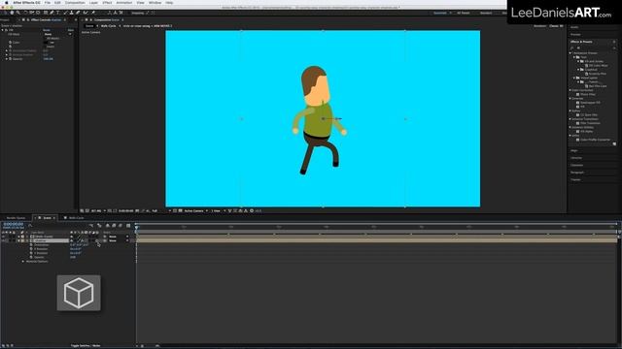Click the timeline search magnifier
The image size is (622, 349).
tap(30, 226)
